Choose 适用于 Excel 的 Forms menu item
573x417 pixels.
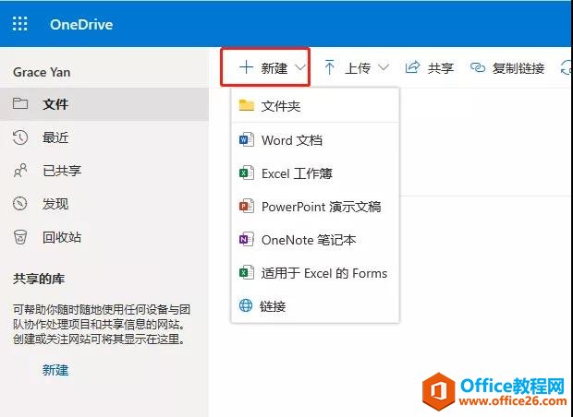click(315, 273)
